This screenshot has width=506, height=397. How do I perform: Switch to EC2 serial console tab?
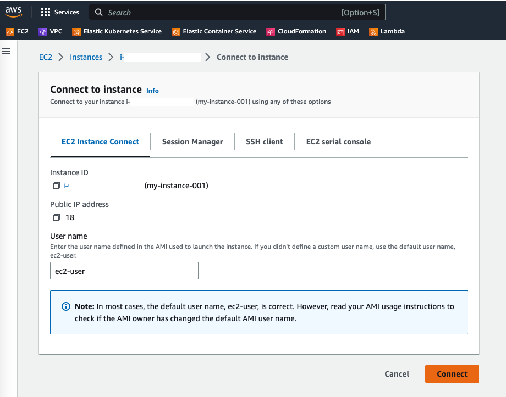[338, 142]
